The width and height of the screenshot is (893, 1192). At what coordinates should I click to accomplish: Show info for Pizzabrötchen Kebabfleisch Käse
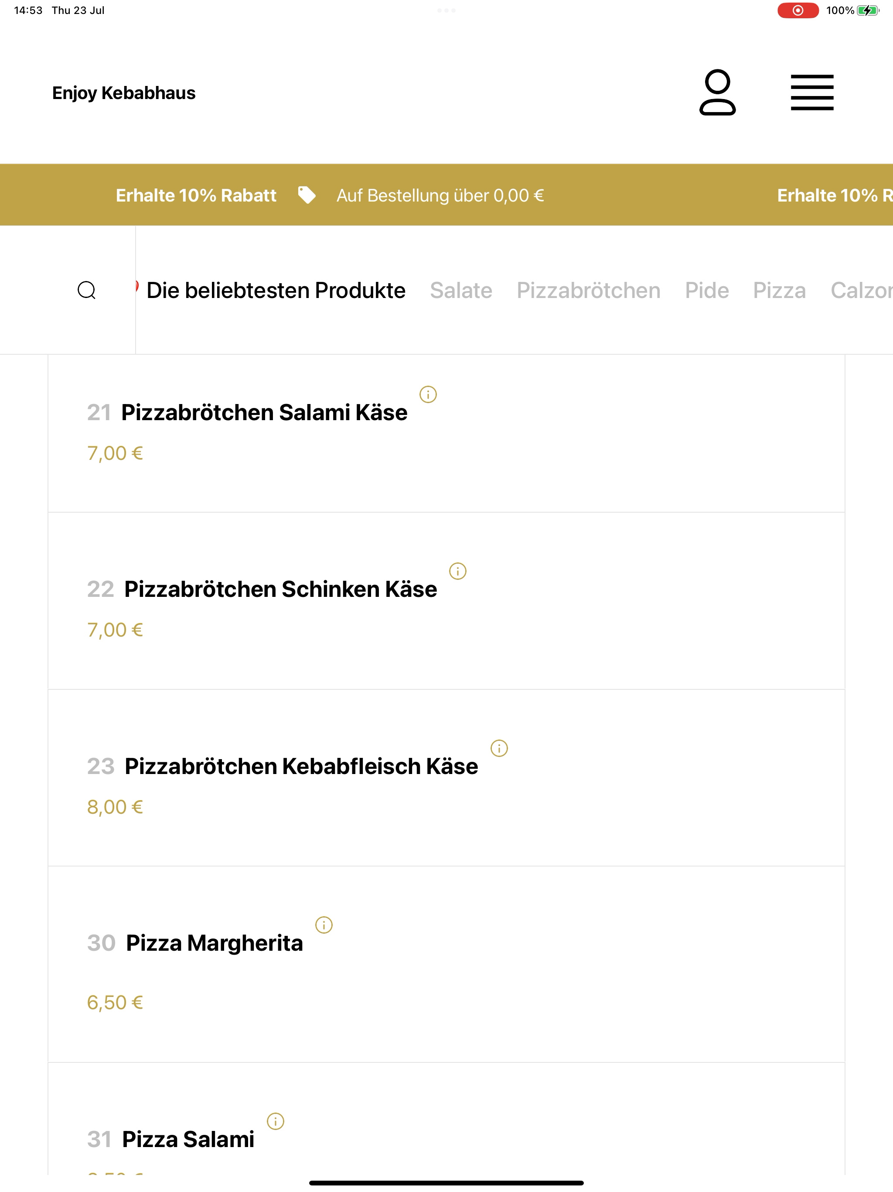tap(499, 748)
